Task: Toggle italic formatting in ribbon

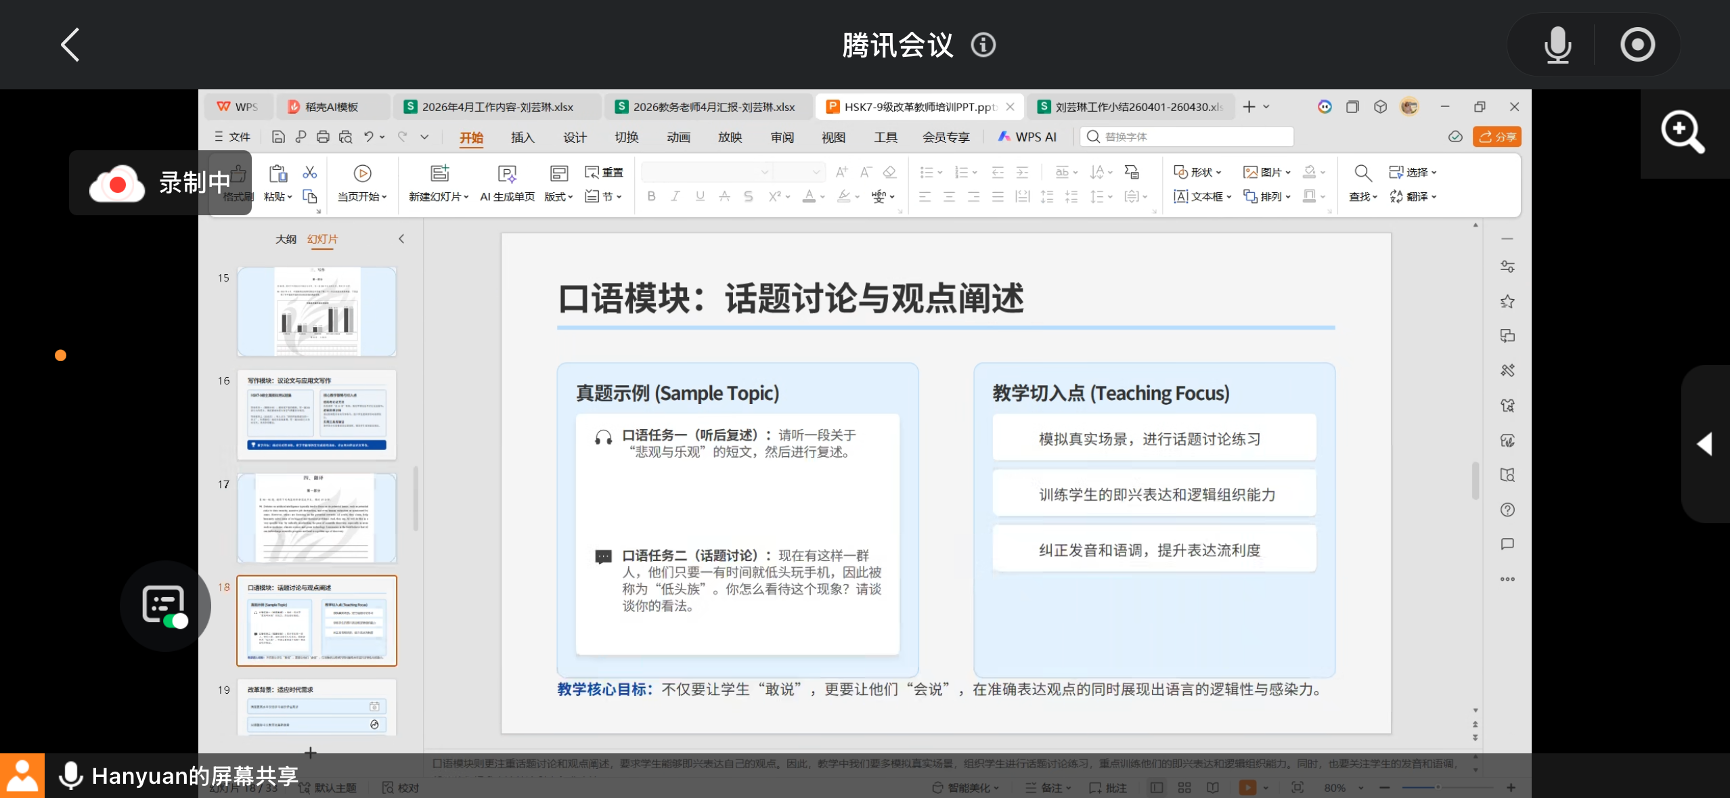Action: pyautogui.click(x=675, y=196)
